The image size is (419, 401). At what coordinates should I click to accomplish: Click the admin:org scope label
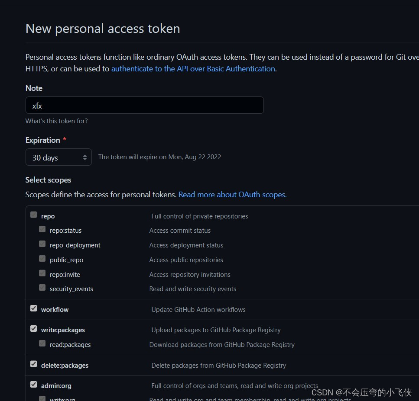56,386
